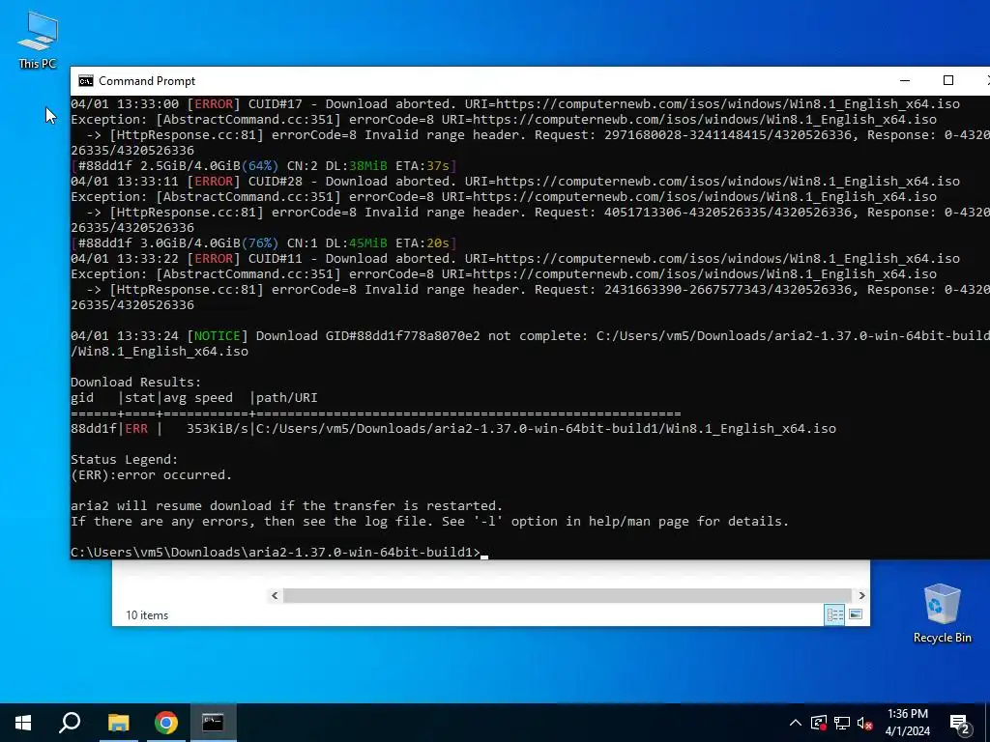Click 'aria2 will resume download' message

coord(286,506)
